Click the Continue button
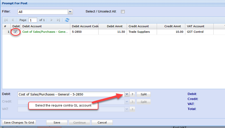225x128 pixels. tap(79, 122)
